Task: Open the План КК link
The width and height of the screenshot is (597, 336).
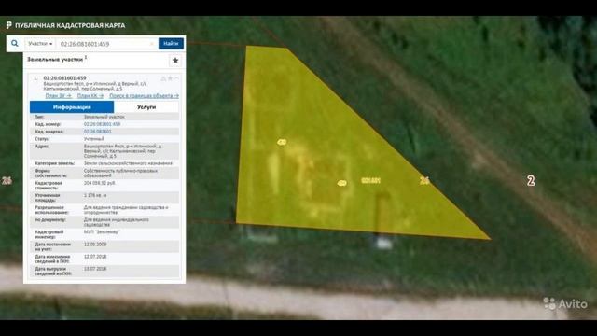Action: pos(90,95)
